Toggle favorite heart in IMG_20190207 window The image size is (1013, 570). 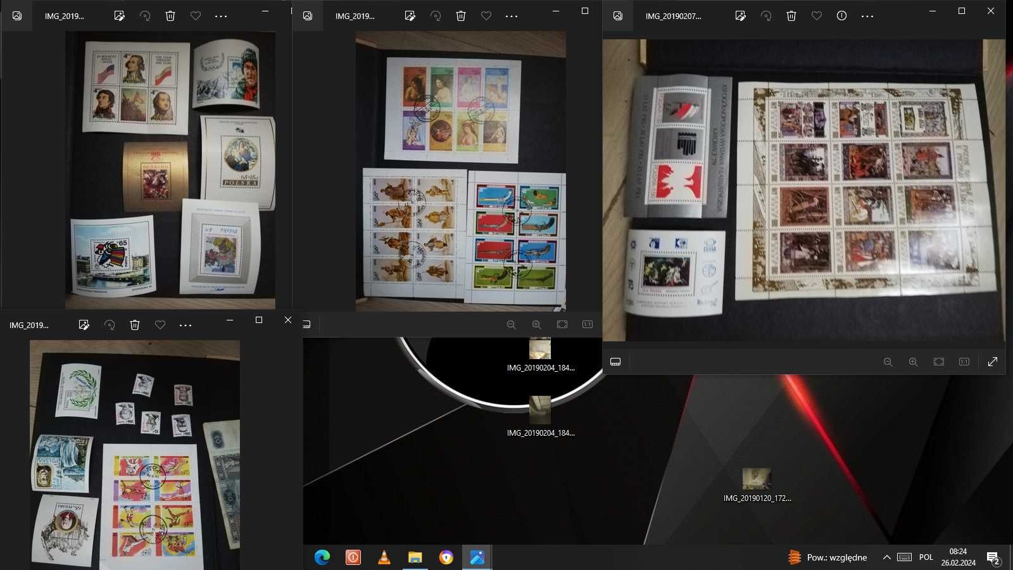(x=817, y=16)
